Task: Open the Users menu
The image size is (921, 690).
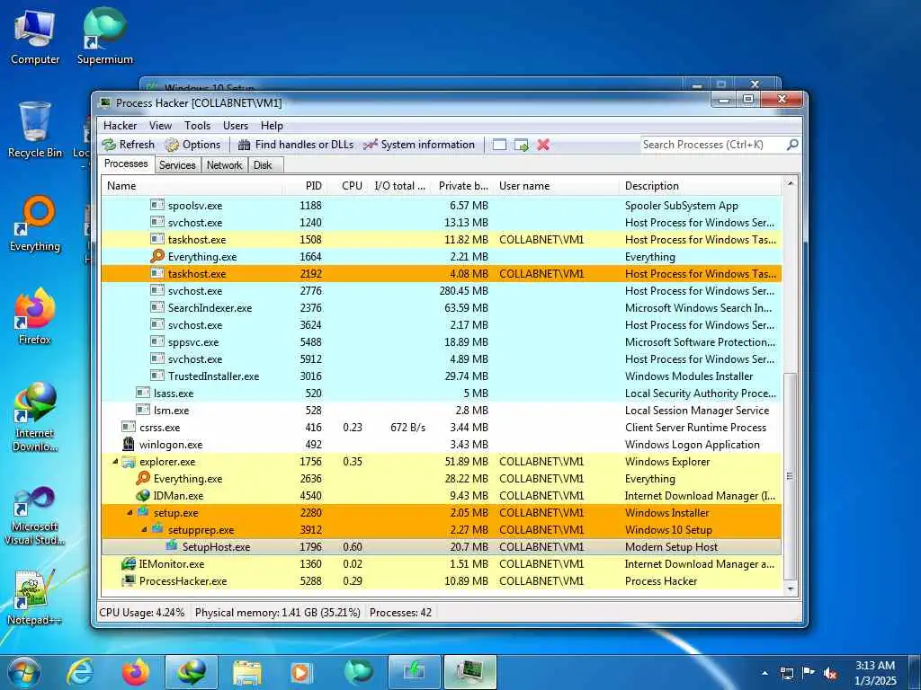Action: (236, 126)
